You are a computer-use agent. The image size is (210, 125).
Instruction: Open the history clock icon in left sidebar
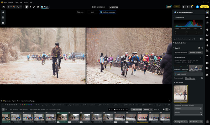[x=3, y=23]
